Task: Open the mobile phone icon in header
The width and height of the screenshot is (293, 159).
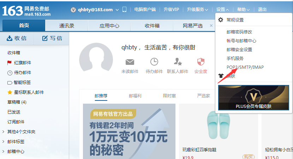Action: pos(125,9)
